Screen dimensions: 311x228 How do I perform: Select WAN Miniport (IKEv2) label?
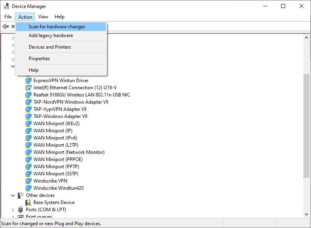coord(56,123)
